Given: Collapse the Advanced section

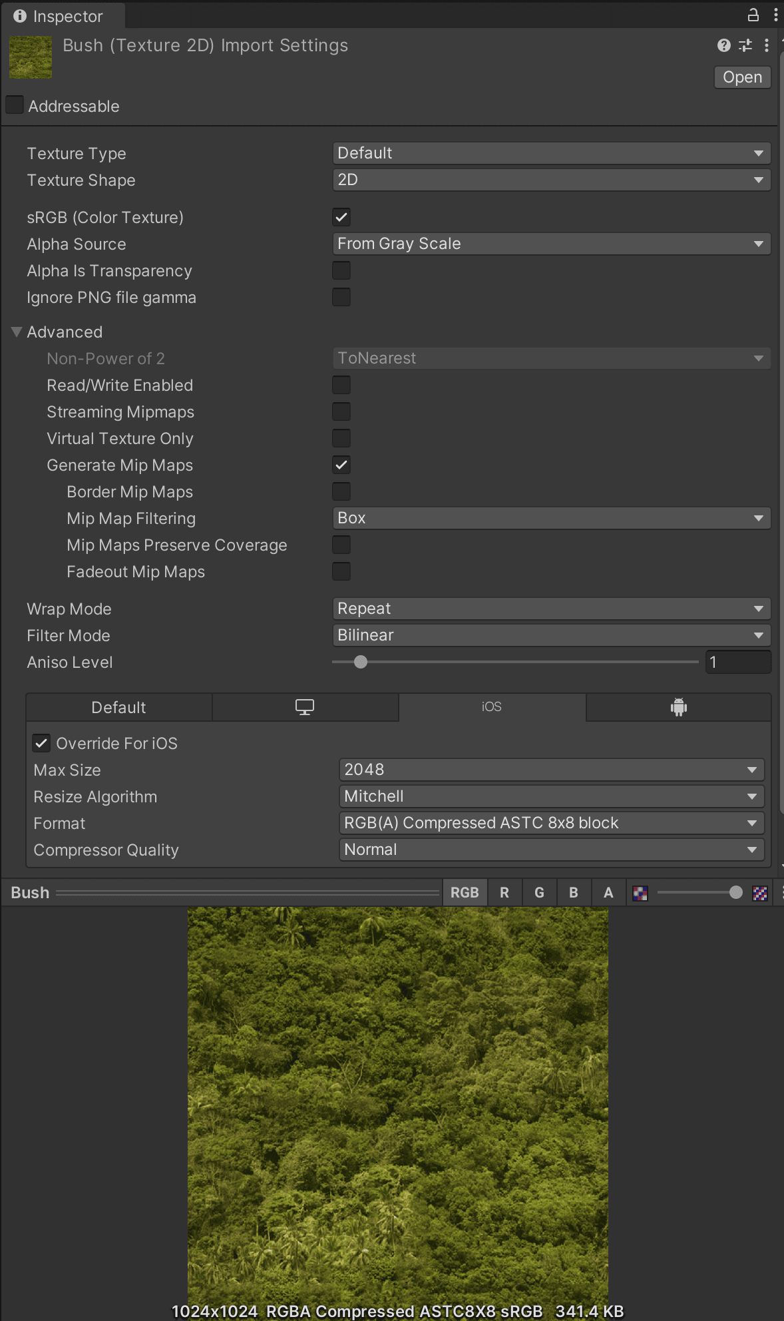Looking at the screenshot, I should pos(17,332).
